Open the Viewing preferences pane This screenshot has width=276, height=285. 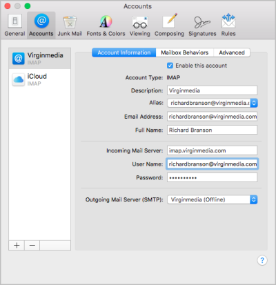pyautogui.click(x=140, y=26)
